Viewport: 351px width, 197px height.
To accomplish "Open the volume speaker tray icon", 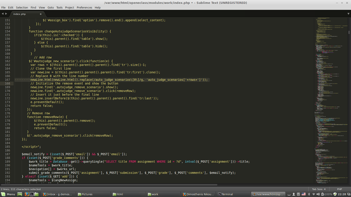I will pos(318,194).
